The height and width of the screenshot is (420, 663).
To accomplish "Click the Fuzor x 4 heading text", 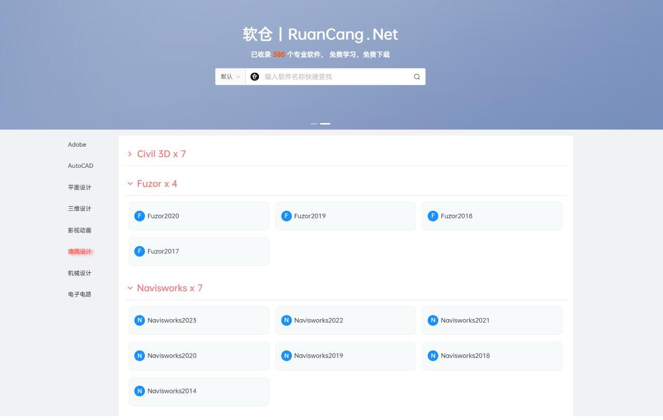I will pyautogui.click(x=157, y=184).
